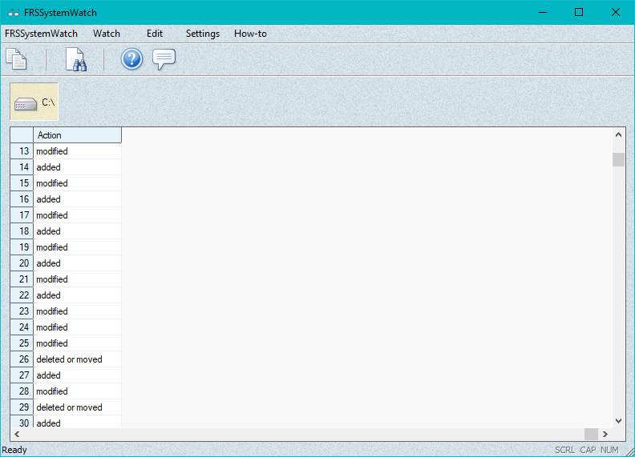Open the FRSSystemWatch menu

point(41,34)
